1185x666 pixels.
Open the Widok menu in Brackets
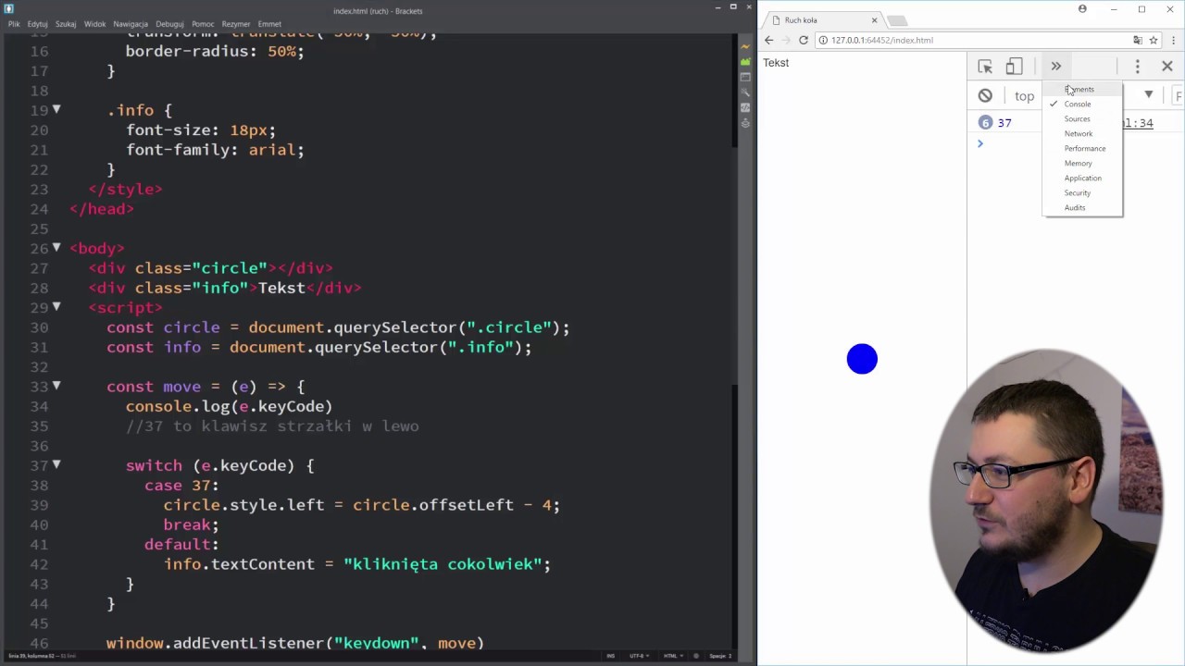click(94, 24)
